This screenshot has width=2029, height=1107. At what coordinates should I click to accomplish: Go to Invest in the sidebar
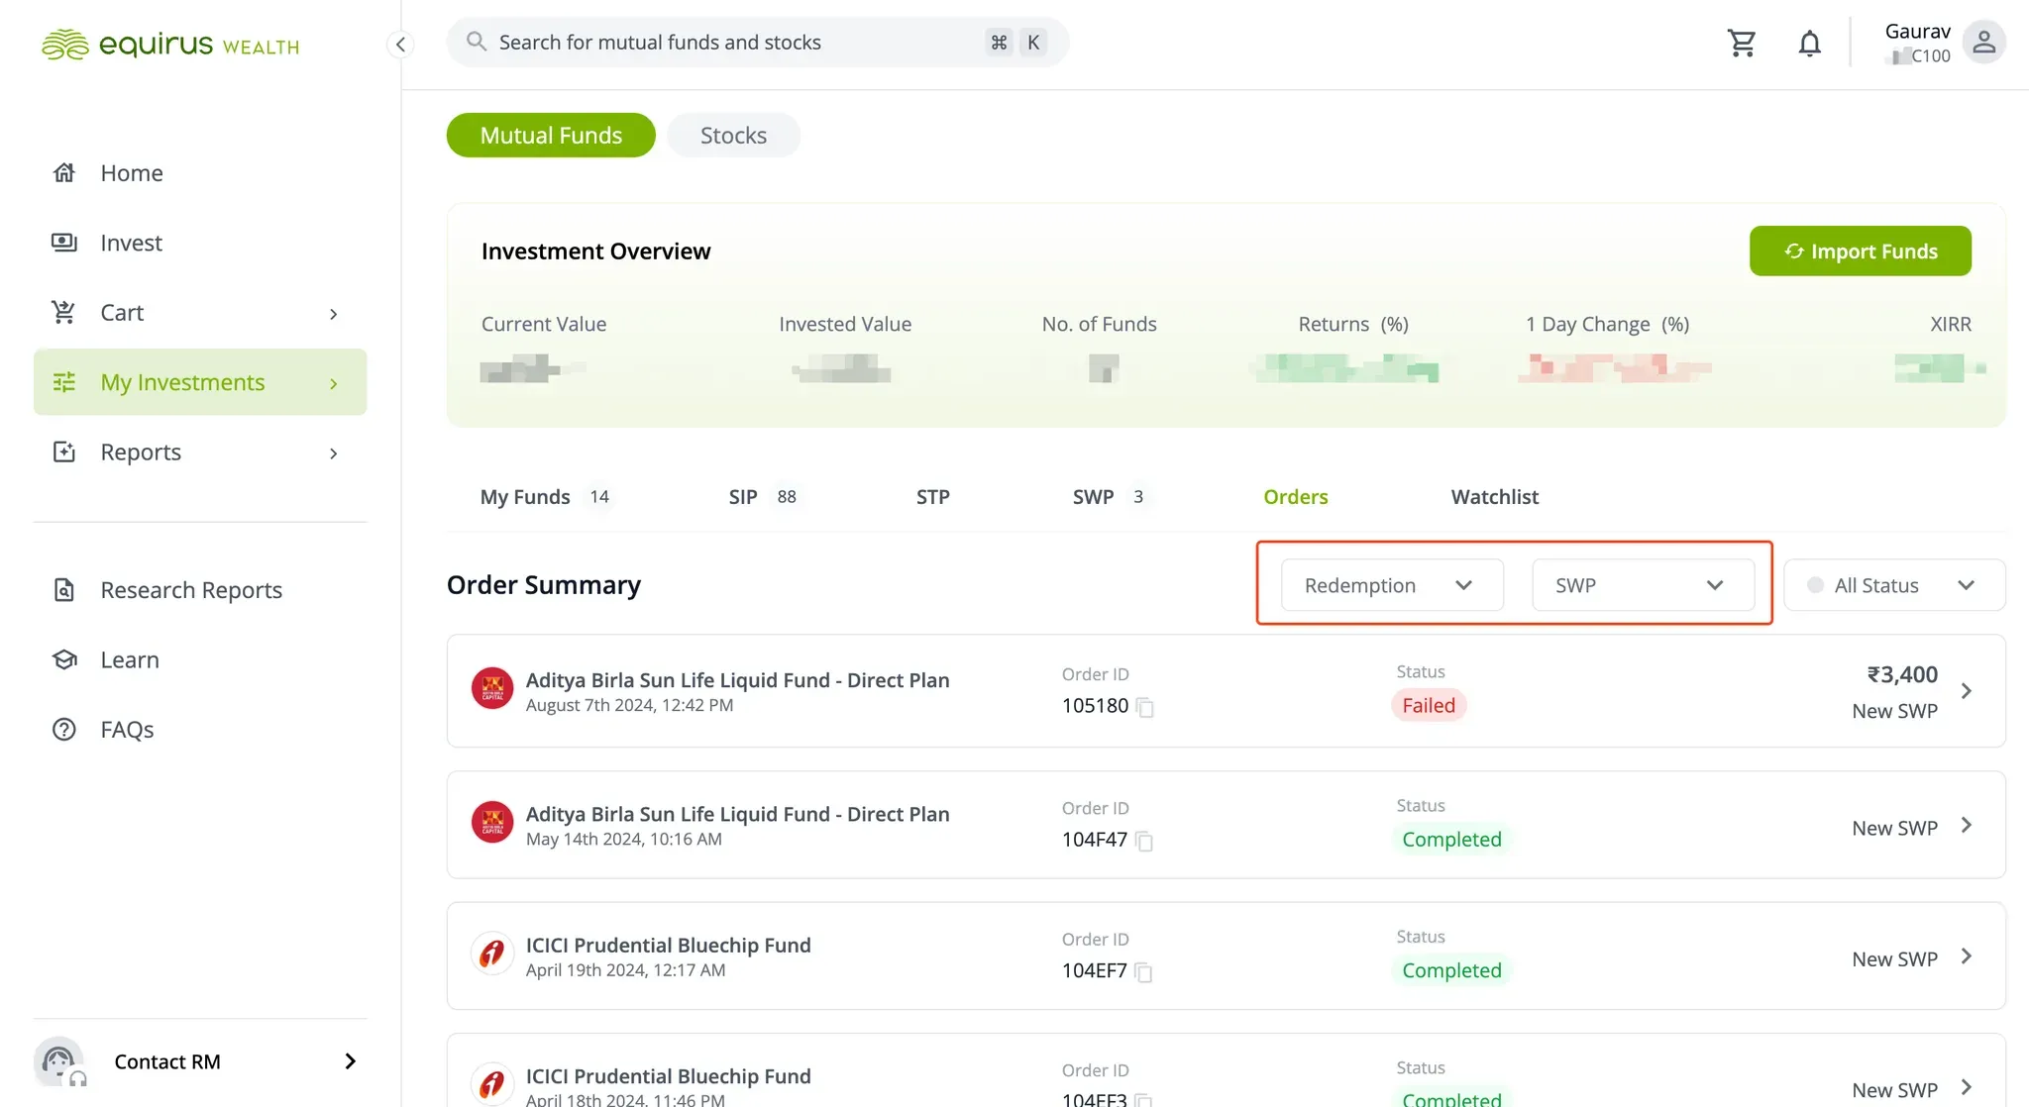tap(132, 243)
